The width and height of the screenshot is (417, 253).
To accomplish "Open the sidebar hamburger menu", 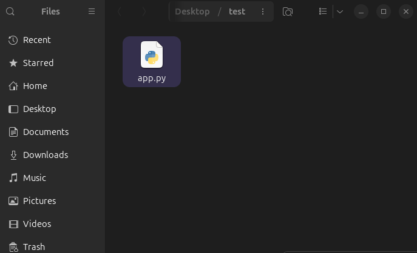I will pos(92,11).
